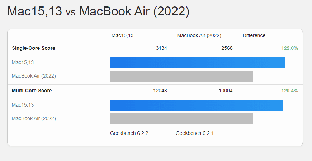Select the single-core score value 3134

click(161, 48)
